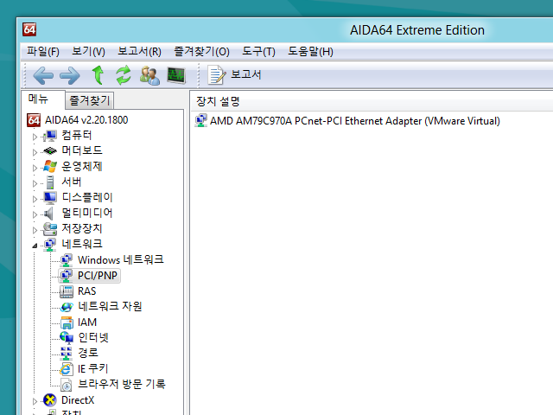Click the 서버 server tower icon
The width and height of the screenshot is (553, 415).
coord(50,182)
